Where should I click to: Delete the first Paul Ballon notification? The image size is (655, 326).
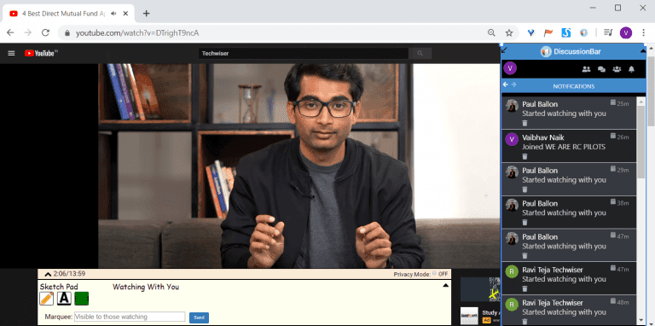click(525, 123)
